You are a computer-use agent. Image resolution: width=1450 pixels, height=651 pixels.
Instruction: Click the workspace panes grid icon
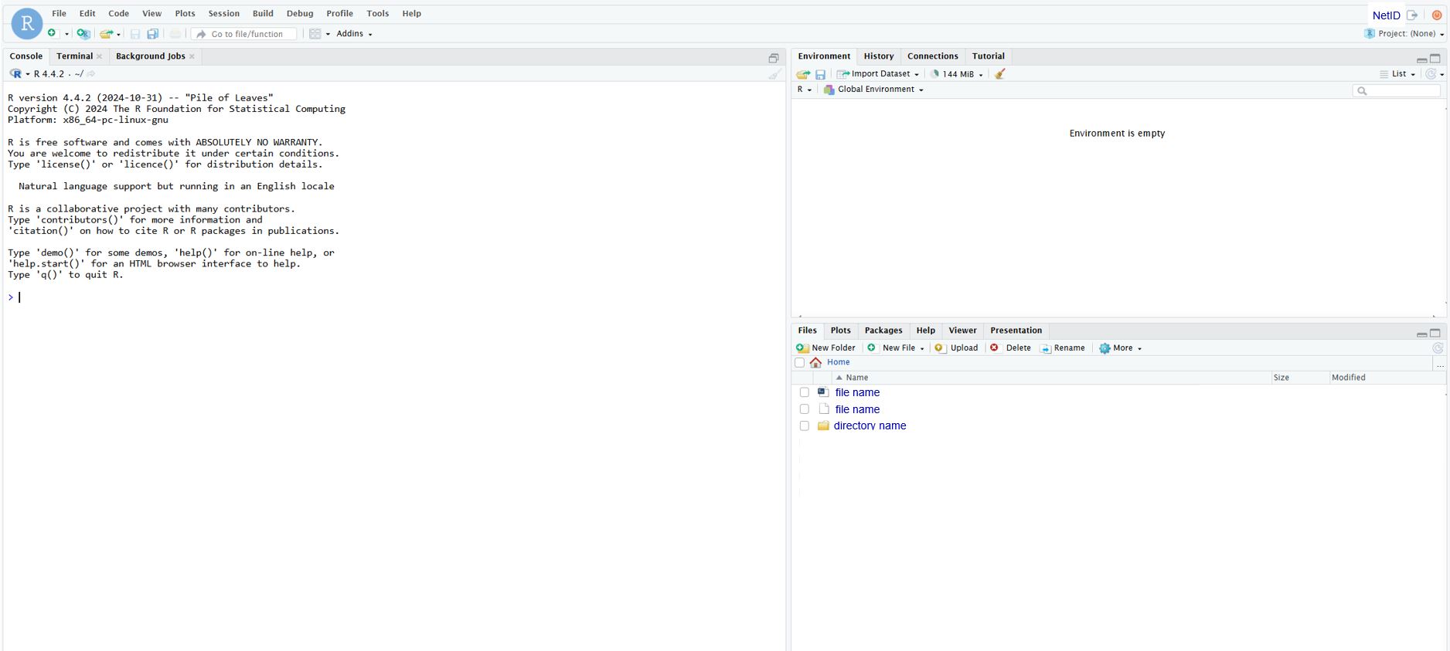[x=315, y=34]
